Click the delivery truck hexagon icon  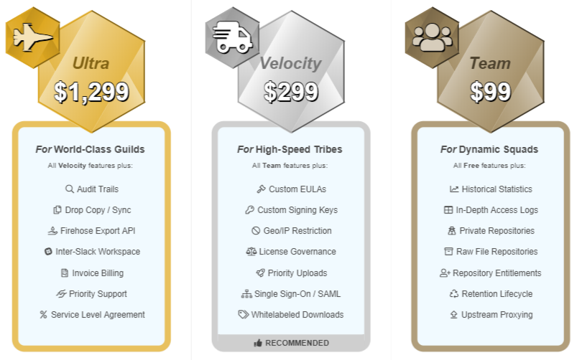(232, 37)
